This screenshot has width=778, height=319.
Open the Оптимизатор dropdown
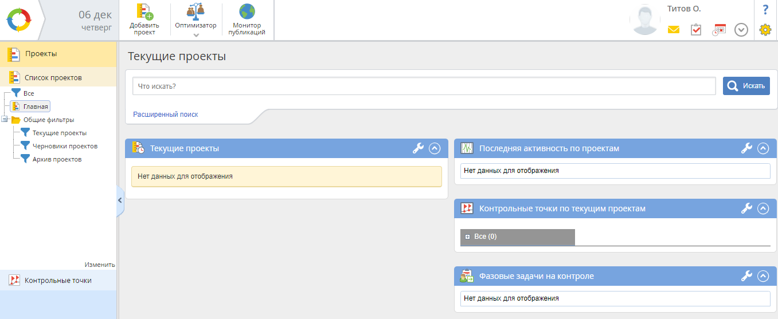[196, 35]
